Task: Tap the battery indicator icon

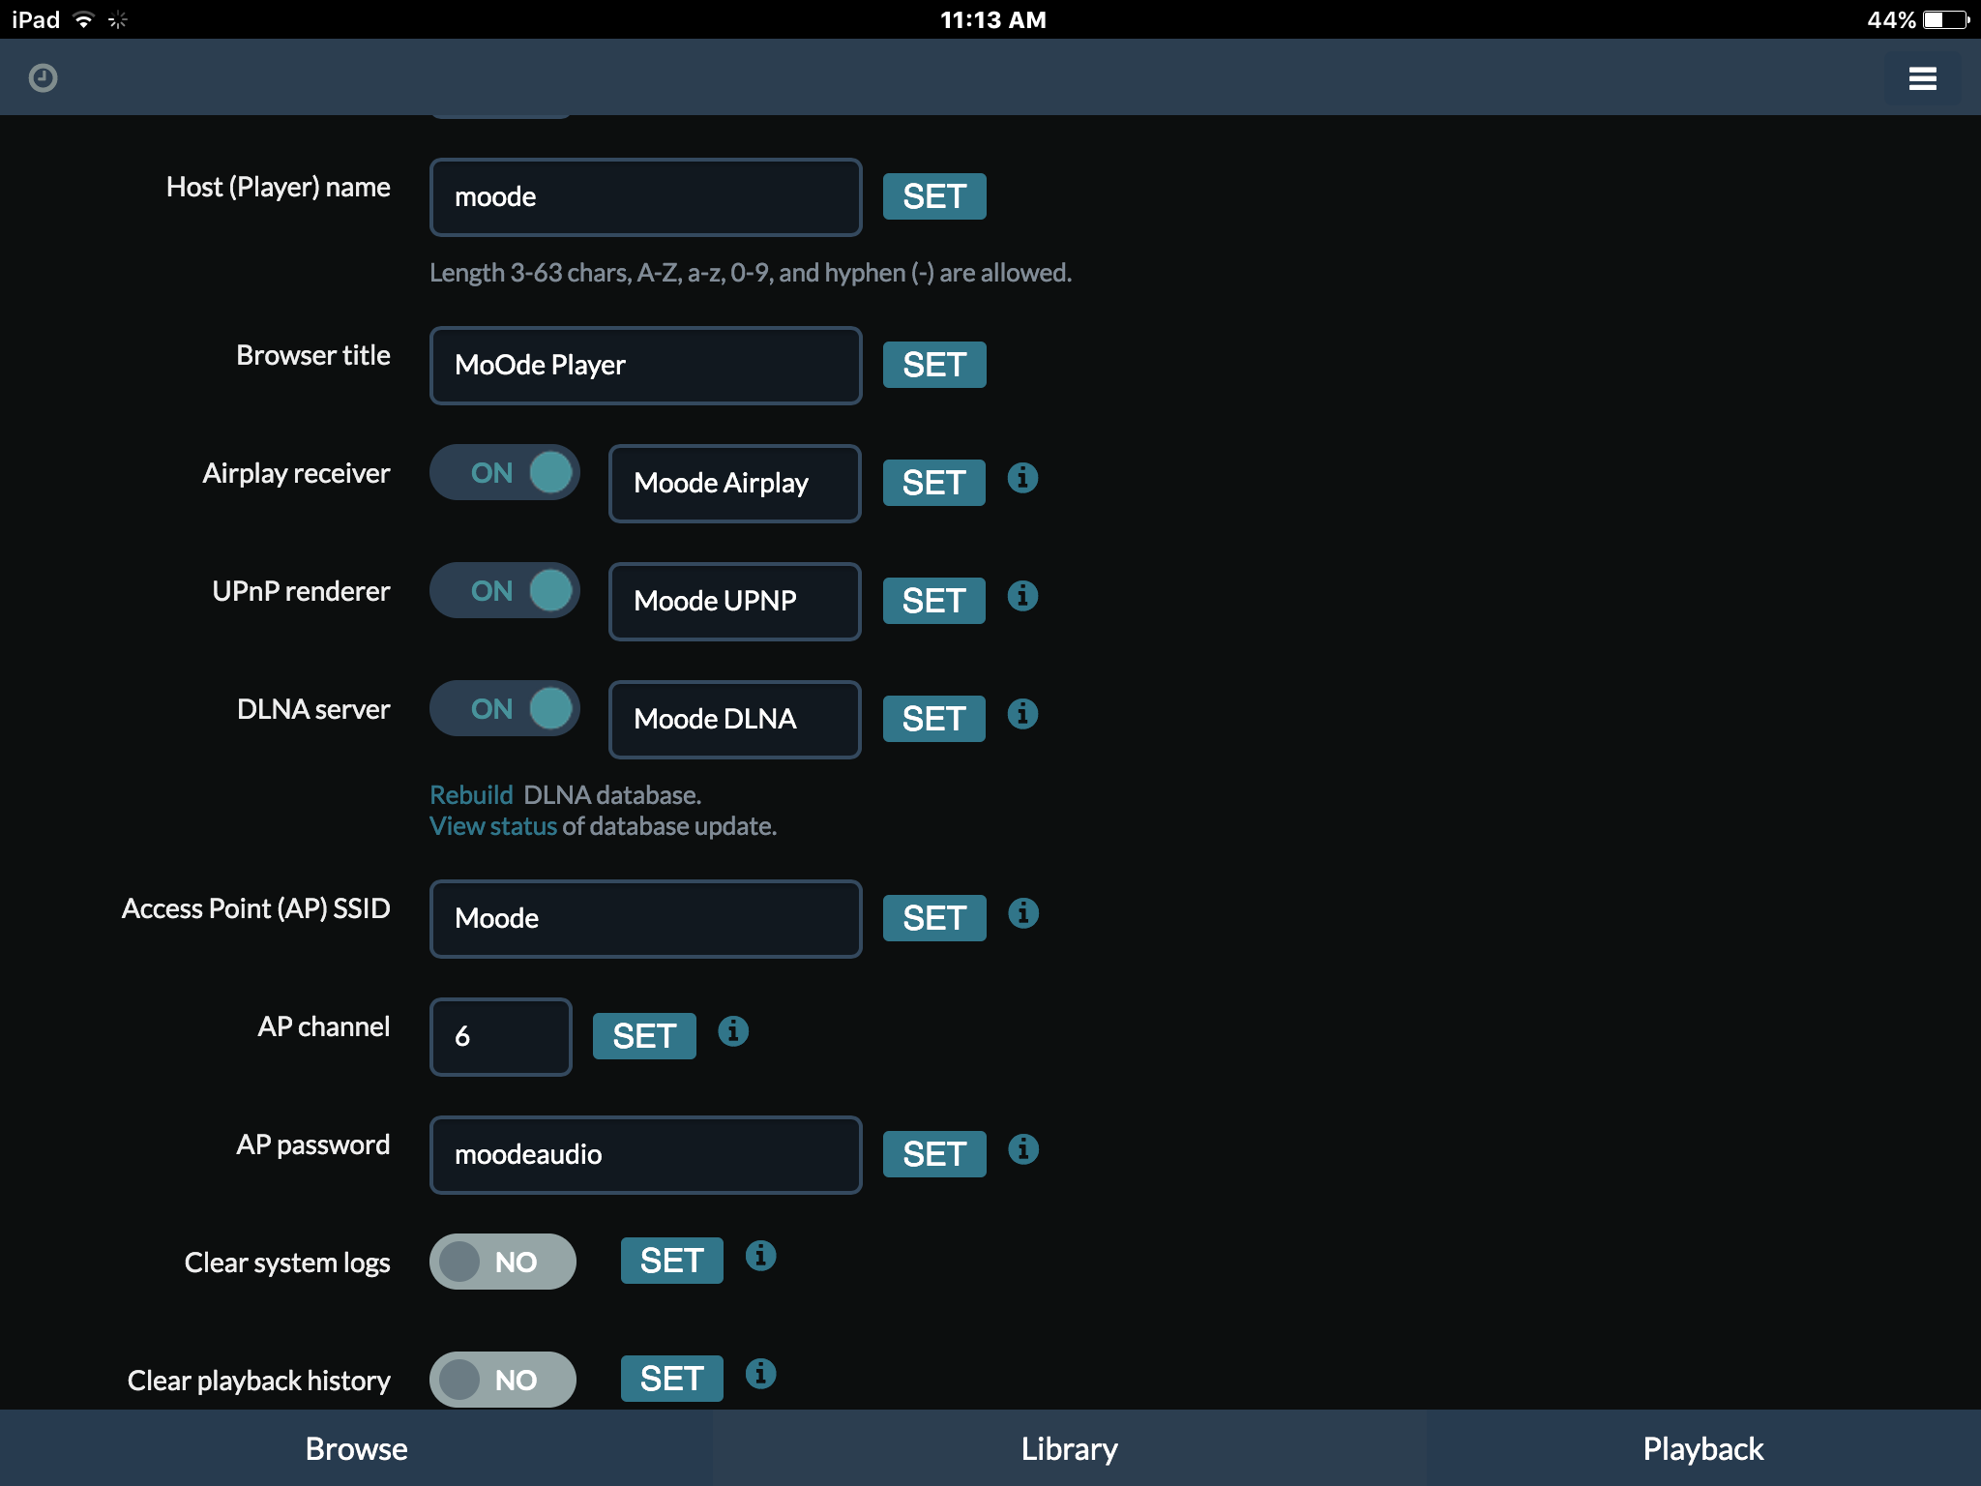Action: tap(1946, 19)
